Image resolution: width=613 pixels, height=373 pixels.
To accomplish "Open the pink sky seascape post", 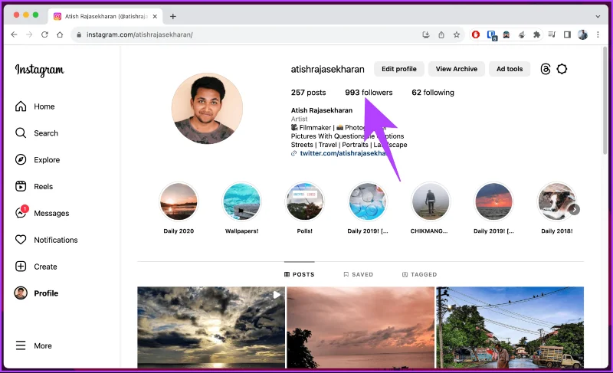I will (360, 327).
